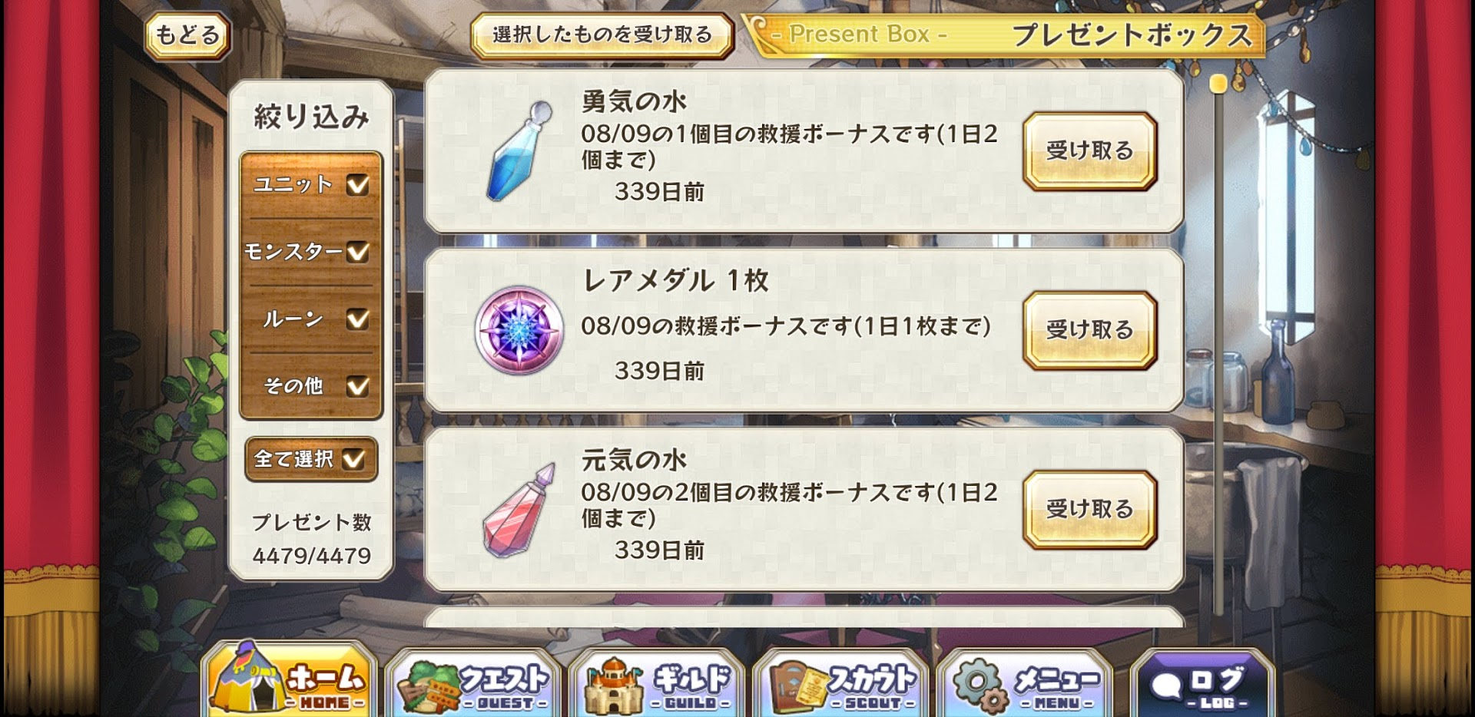Toggle the その他 filter checkbox
Screen dimensions: 1475x717
(x=357, y=386)
